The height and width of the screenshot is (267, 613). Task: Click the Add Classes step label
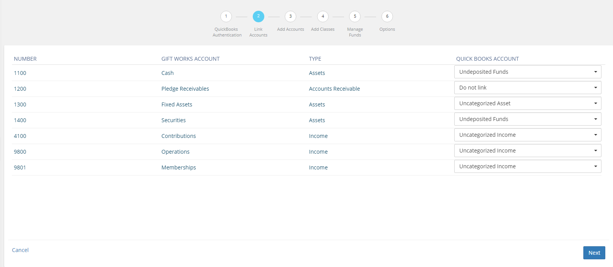(x=323, y=29)
